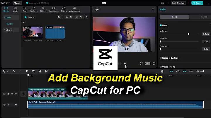Open the Text tab
Screen dimensions: 211x118
tap(25, 9)
